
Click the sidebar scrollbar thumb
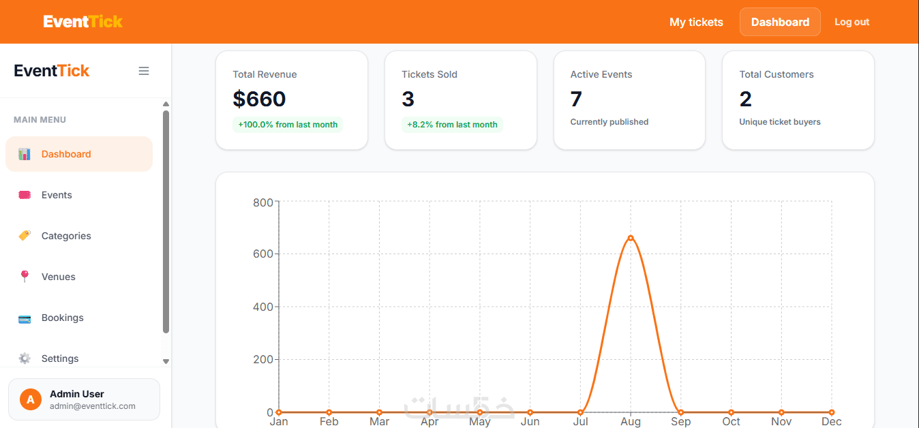166,222
